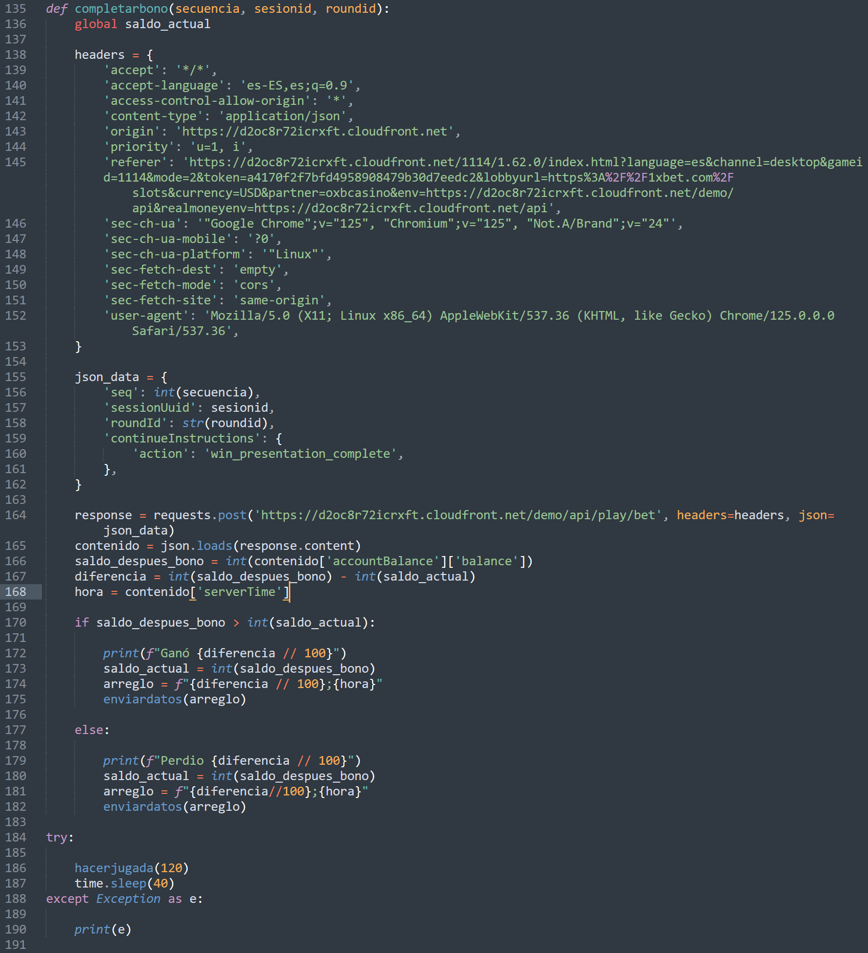Click the print(e) statement
Screen dimensions: 868x953
pos(103,929)
